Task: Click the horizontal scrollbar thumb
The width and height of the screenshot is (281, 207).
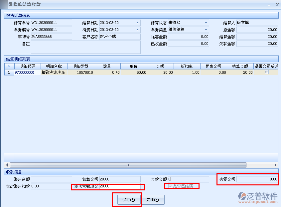Action: [x=128, y=165]
